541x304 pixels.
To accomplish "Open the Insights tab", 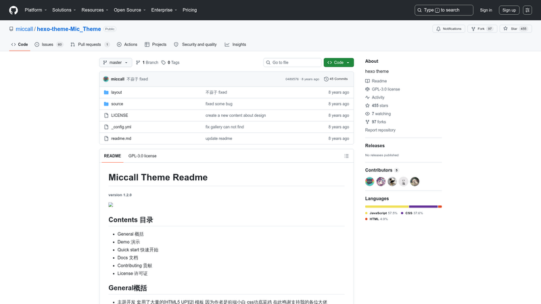I will click(235, 45).
